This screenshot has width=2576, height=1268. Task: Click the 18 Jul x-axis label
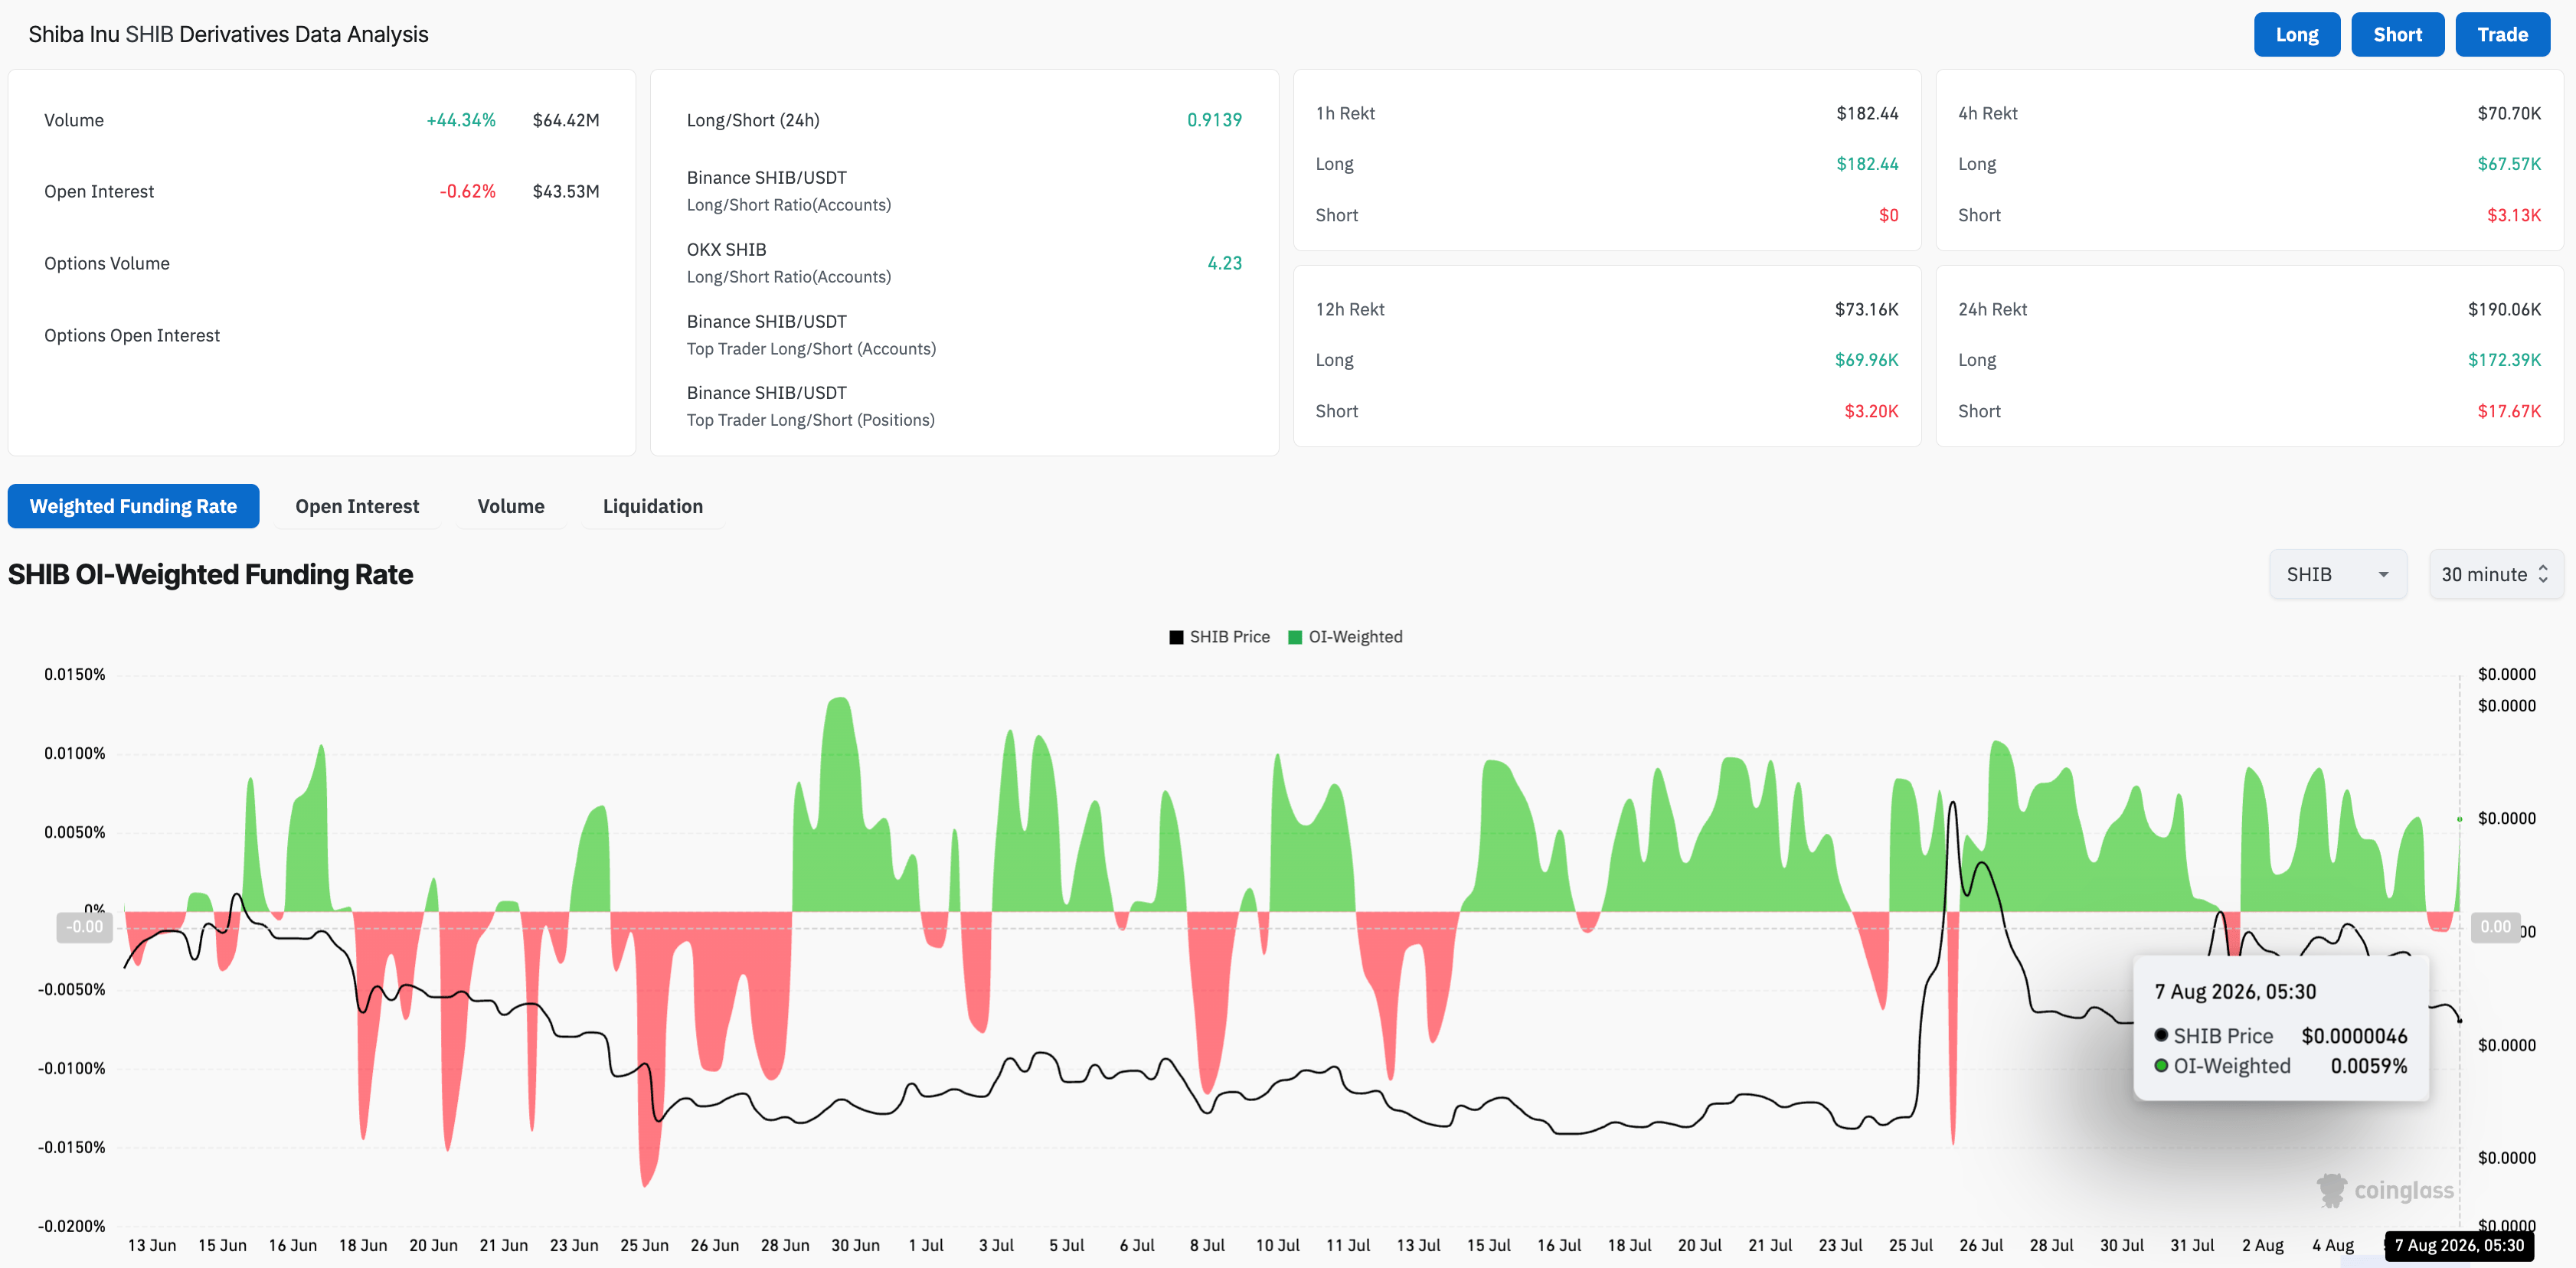tap(1629, 1245)
